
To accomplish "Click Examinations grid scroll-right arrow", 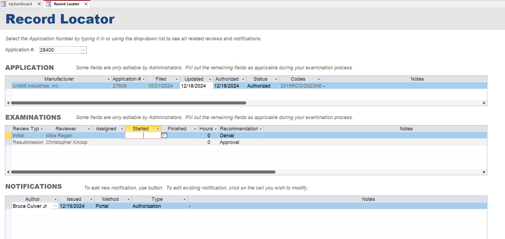I will (484, 172).
